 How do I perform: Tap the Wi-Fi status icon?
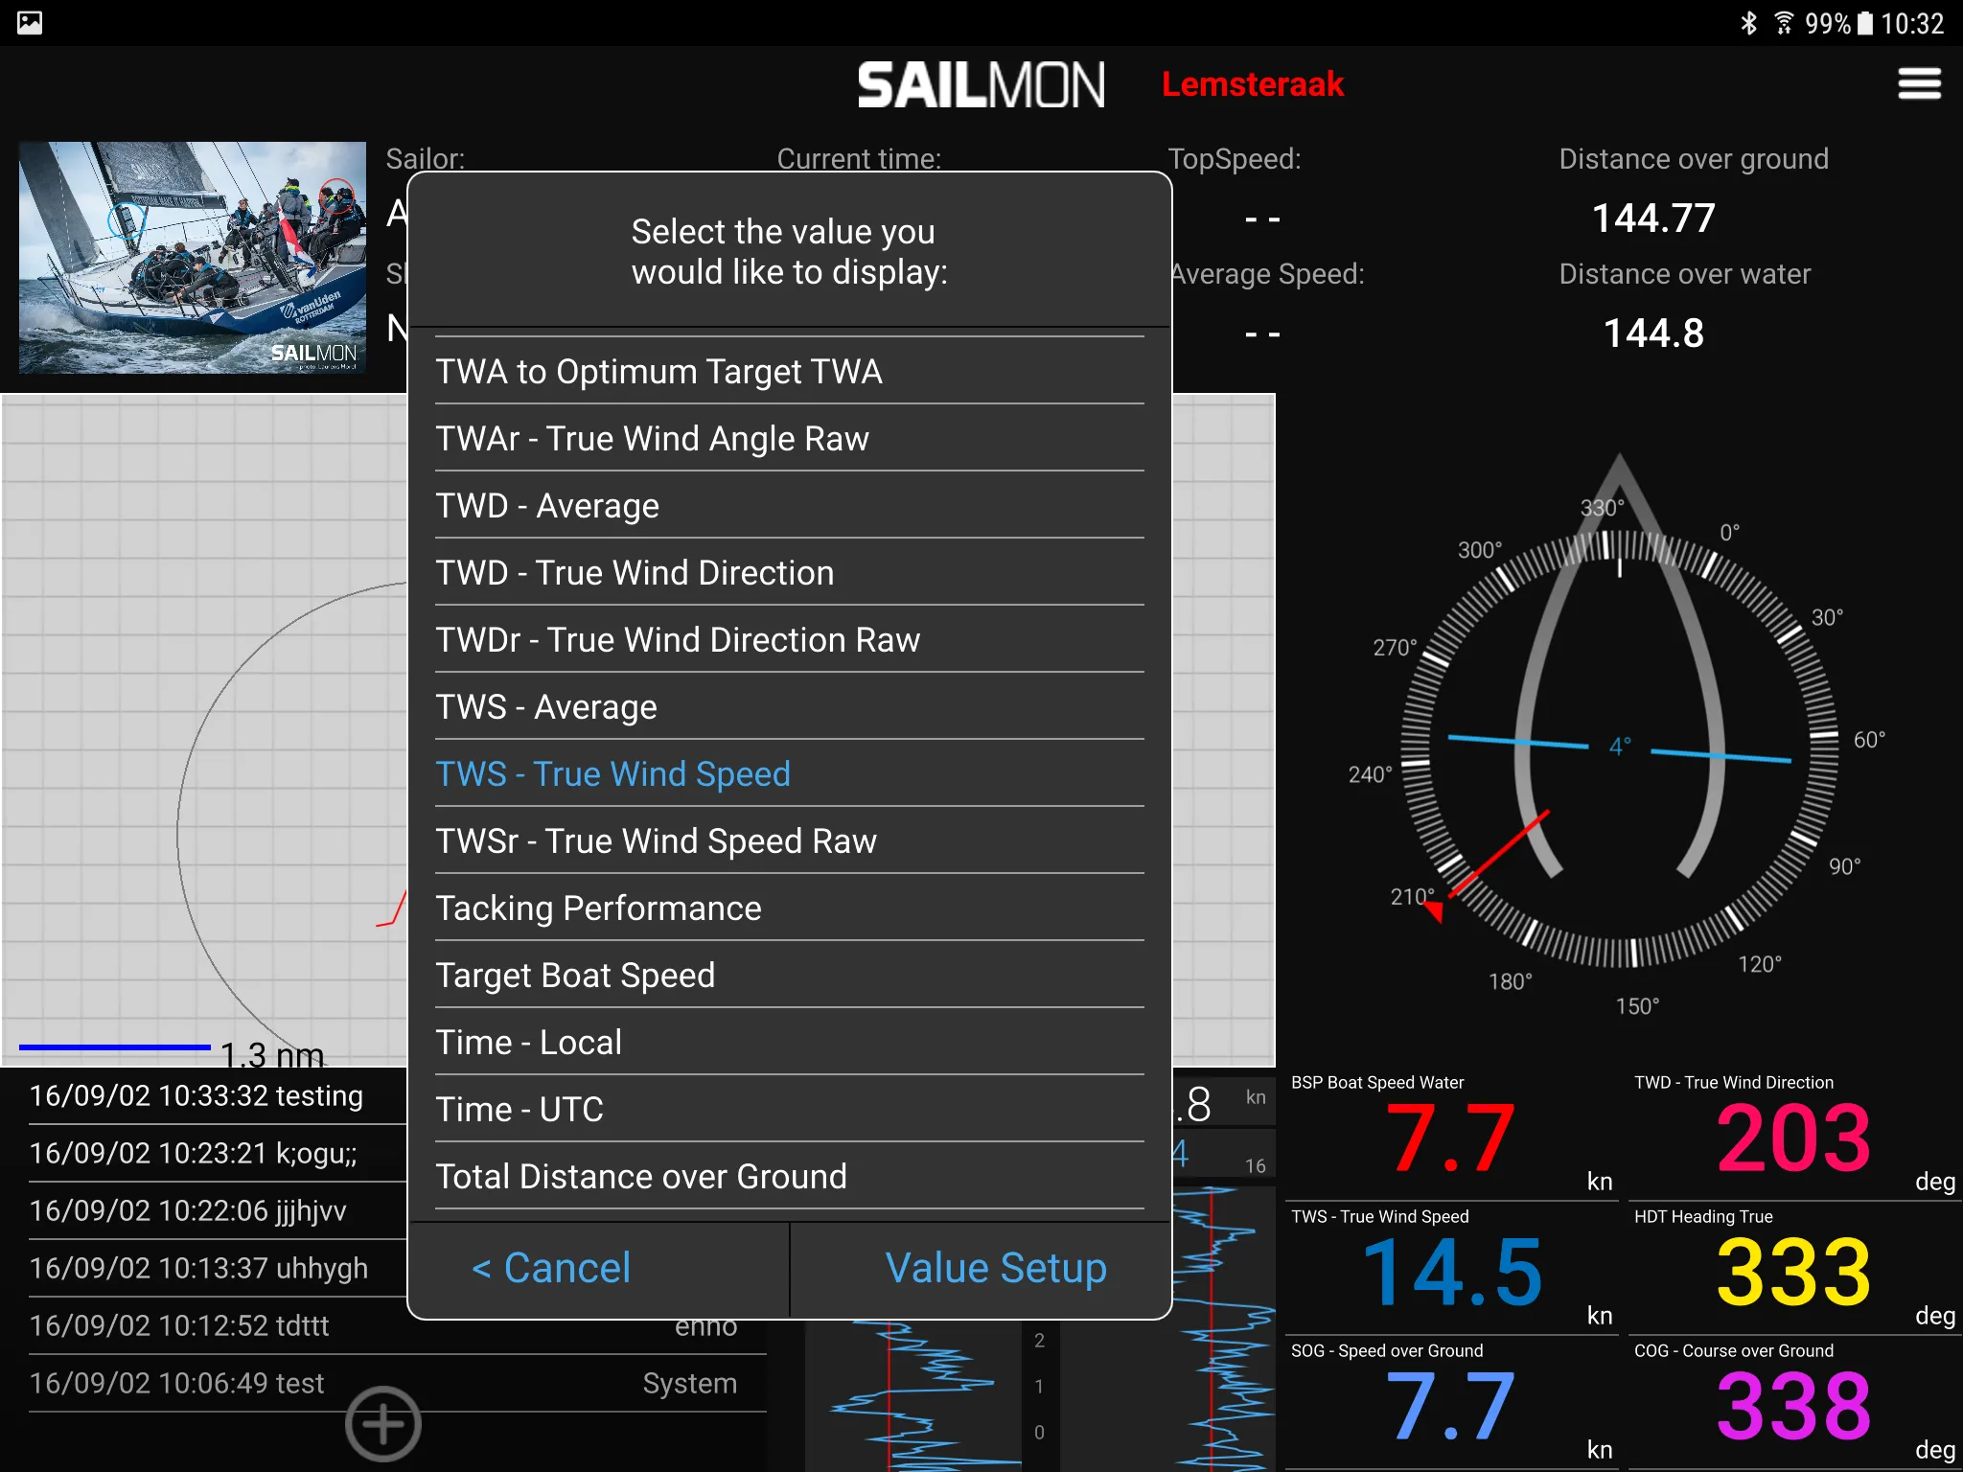(x=1783, y=23)
